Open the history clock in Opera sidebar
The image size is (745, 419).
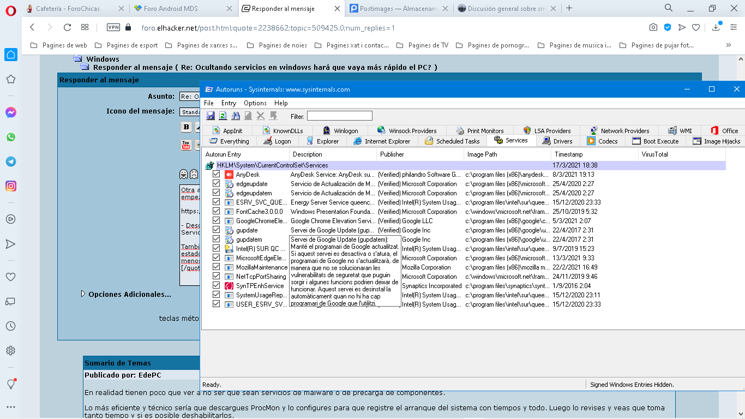tap(10, 326)
